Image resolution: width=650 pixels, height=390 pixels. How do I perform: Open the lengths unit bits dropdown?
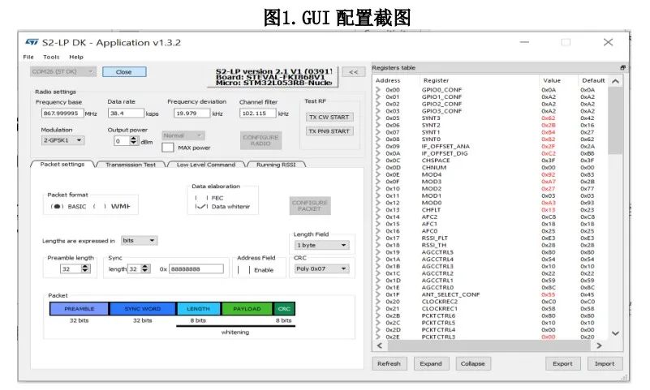[x=139, y=241]
